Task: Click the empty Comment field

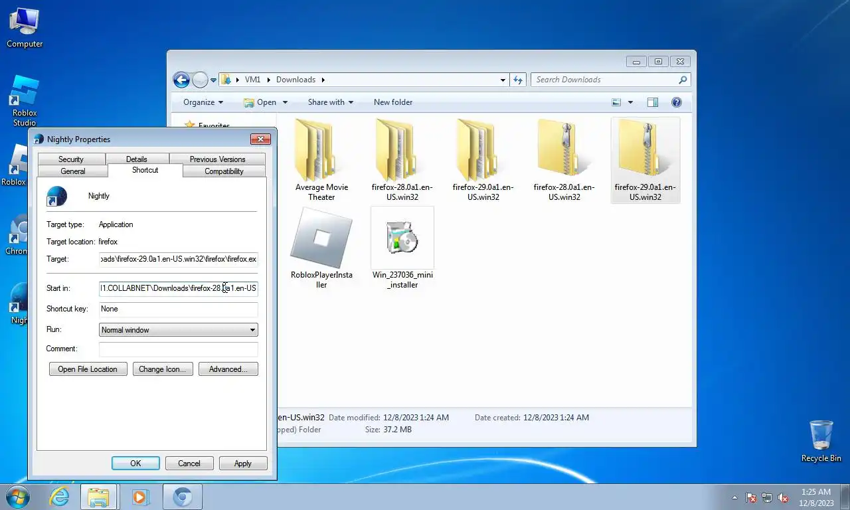Action: pyautogui.click(x=179, y=349)
